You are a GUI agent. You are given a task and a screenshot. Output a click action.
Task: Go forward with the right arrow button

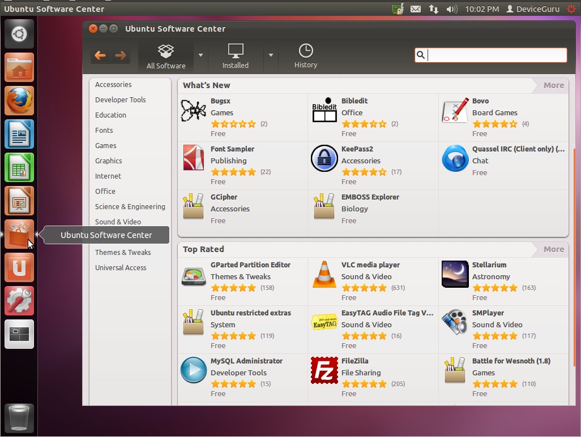(x=121, y=55)
